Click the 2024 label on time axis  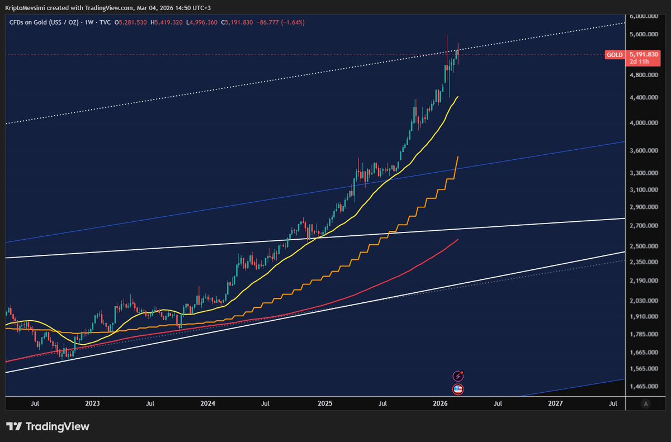(208, 403)
